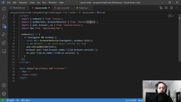Image resolution: width=181 pixels, height=102 pixels.
Task: Click the onMount( call on line 7
Action: tap(26, 34)
